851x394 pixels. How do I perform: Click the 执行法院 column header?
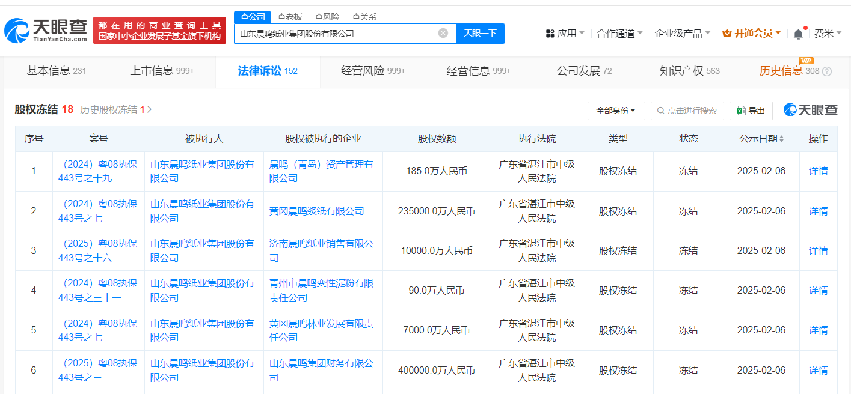click(537, 139)
